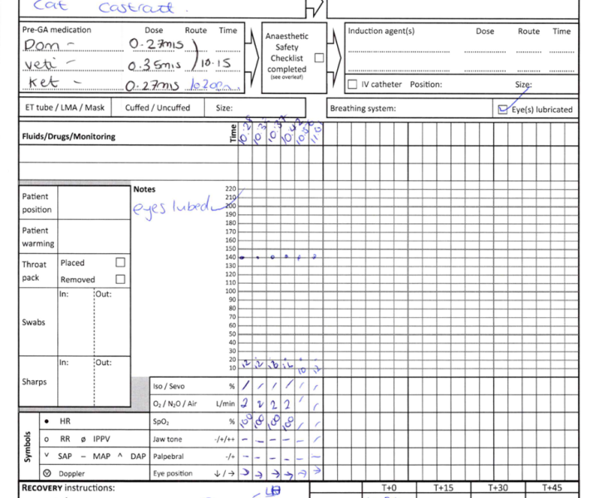
Task: Click the 220 value on the chart scale
Action: [230, 188]
